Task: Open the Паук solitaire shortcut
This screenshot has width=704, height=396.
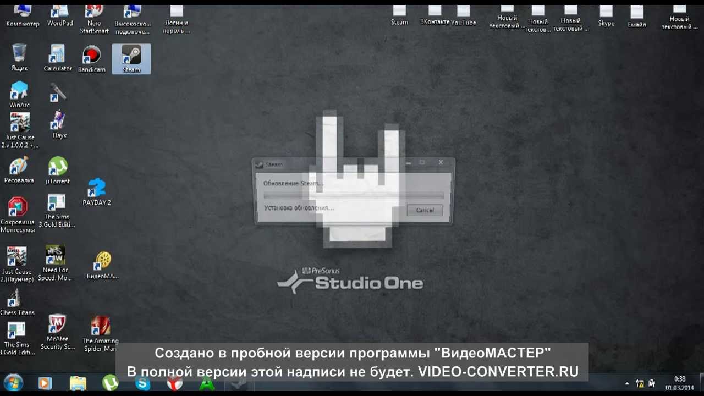Action: [58, 125]
